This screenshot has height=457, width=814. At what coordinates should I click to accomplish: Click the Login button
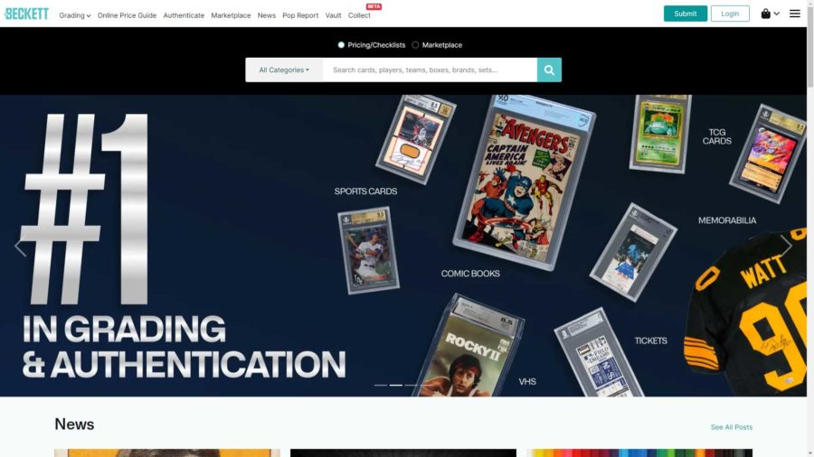(x=730, y=14)
